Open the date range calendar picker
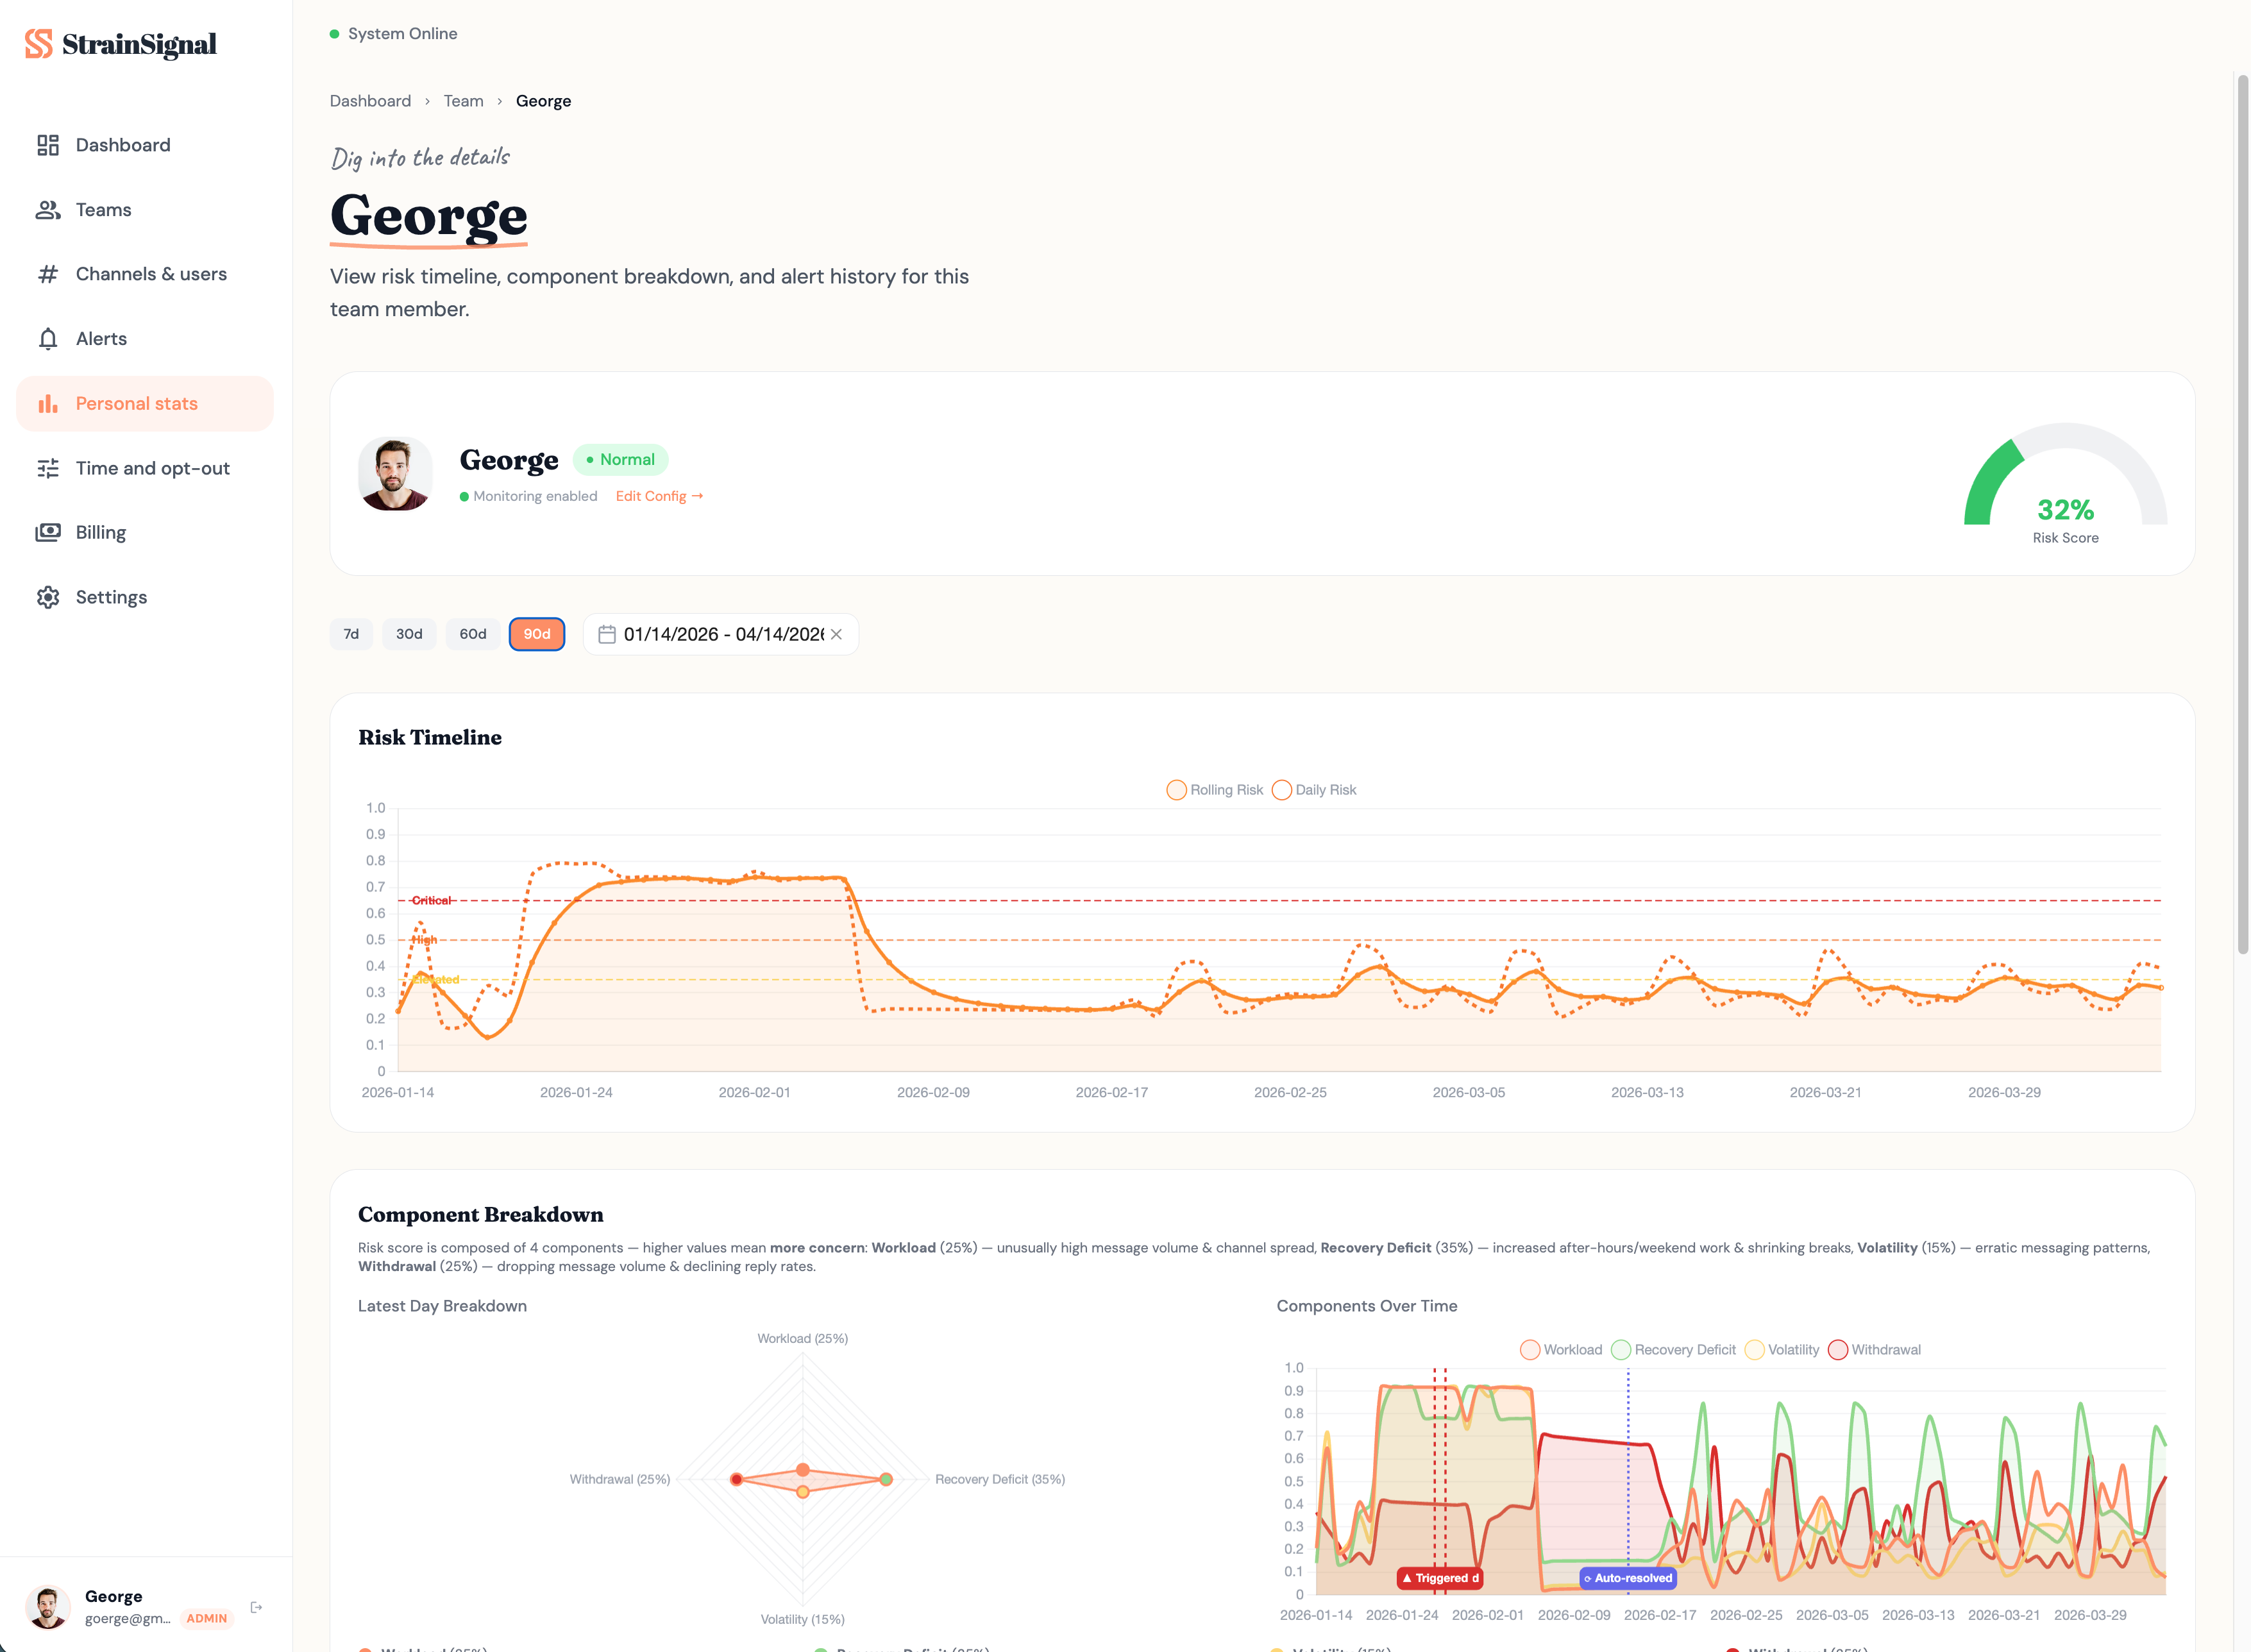 606,634
